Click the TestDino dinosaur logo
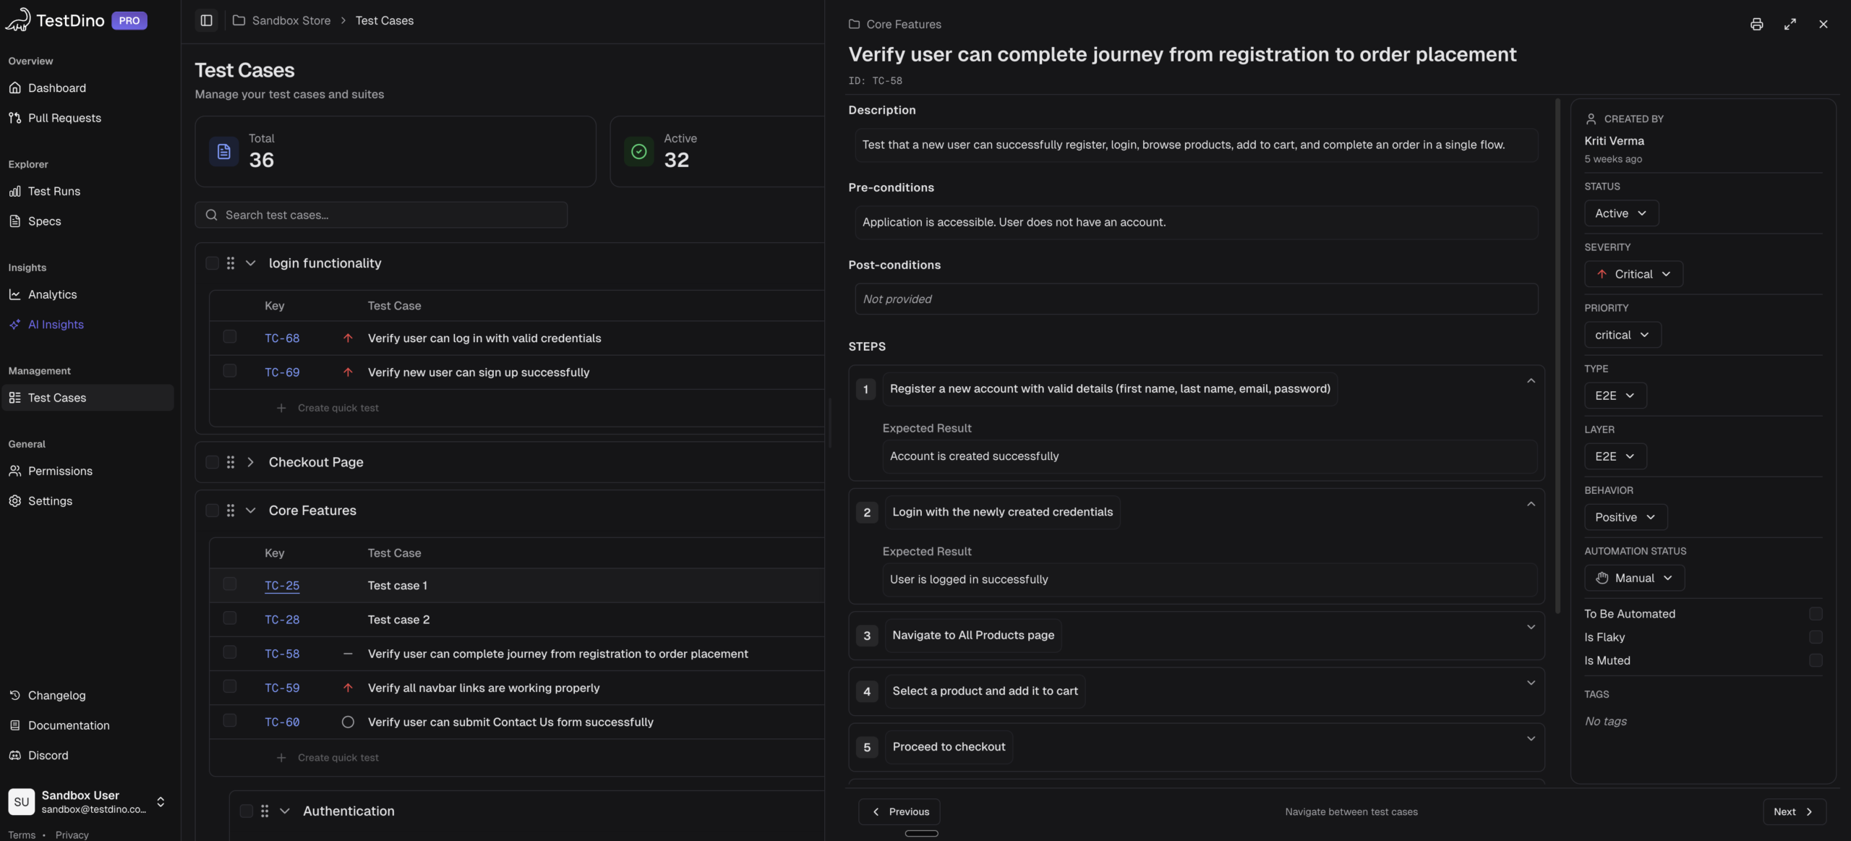Viewport: 1851px width, 841px height. pyautogui.click(x=18, y=20)
